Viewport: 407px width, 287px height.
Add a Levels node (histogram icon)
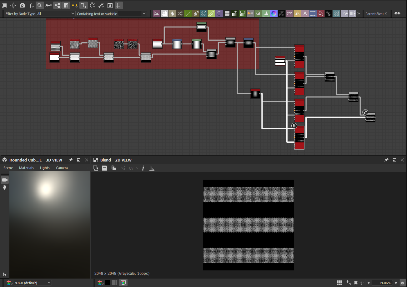266,13
